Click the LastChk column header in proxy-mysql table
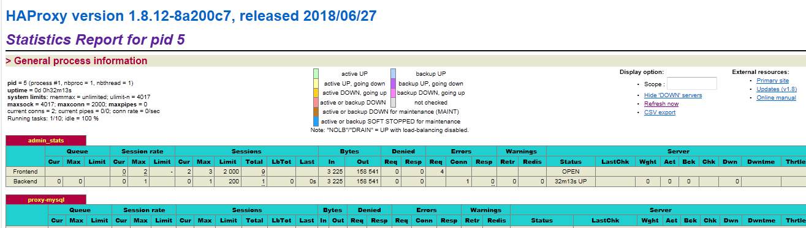Viewport: 806px width, 228px height. pyautogui.click(x=606, y=220)
